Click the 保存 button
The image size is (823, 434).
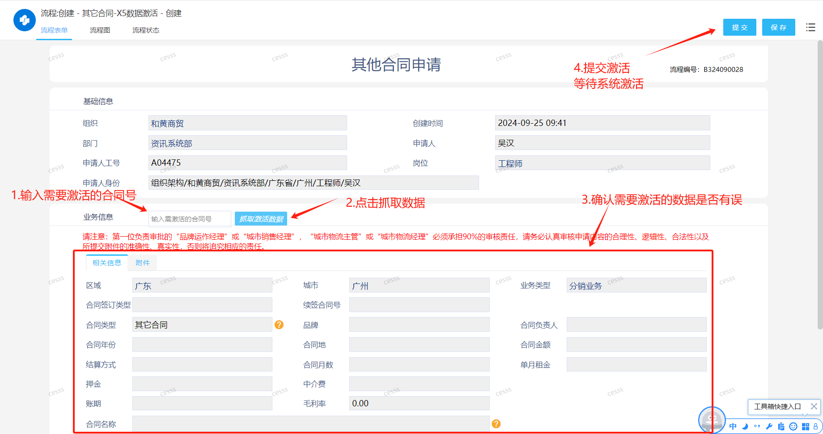click(779, 27)
